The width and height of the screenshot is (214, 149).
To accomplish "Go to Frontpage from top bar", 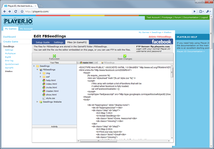I will 167,17.
